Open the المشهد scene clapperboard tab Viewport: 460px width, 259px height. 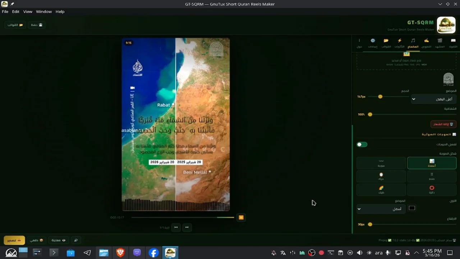440,43
